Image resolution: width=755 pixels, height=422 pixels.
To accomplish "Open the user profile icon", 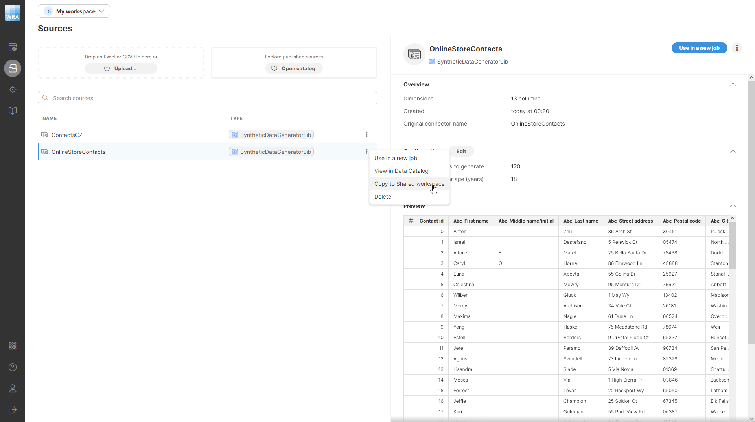I will (13, 389).
